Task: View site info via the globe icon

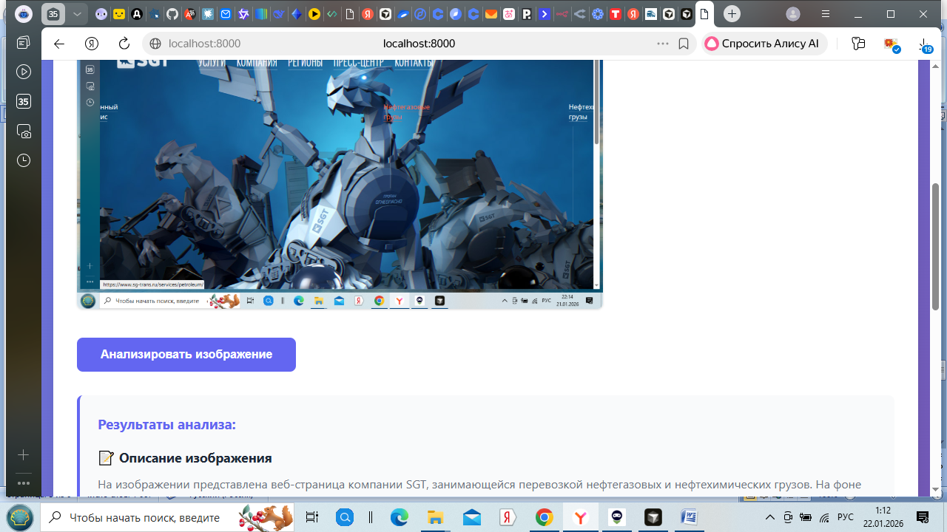Action: pyautogui.click(x=155, y=44)
